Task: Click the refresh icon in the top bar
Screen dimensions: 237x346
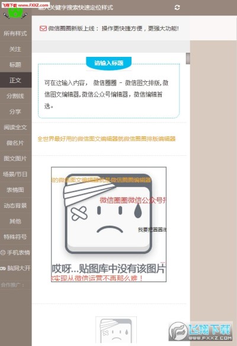Action: [x=177, y=8]
